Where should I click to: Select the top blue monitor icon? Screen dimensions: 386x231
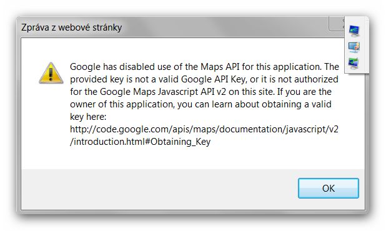pos(354,31)
